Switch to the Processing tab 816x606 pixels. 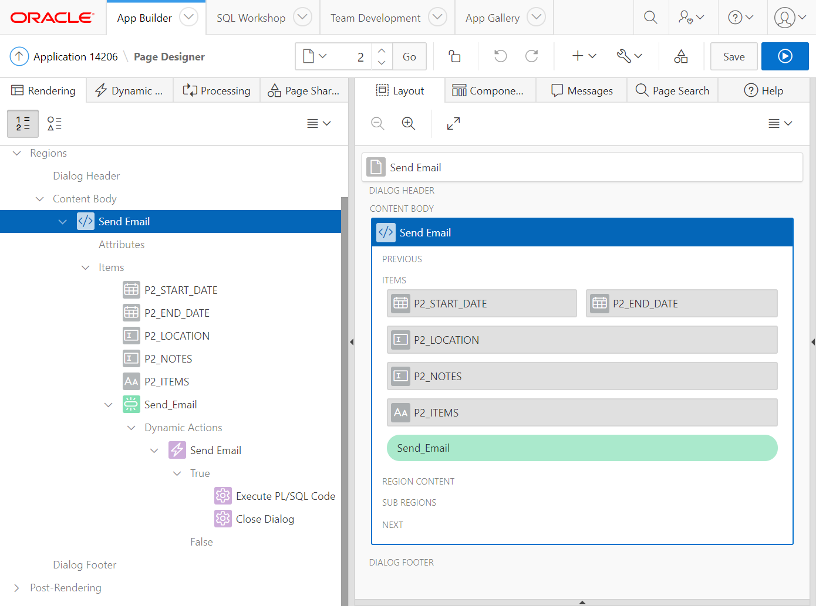tap(217, 91)
